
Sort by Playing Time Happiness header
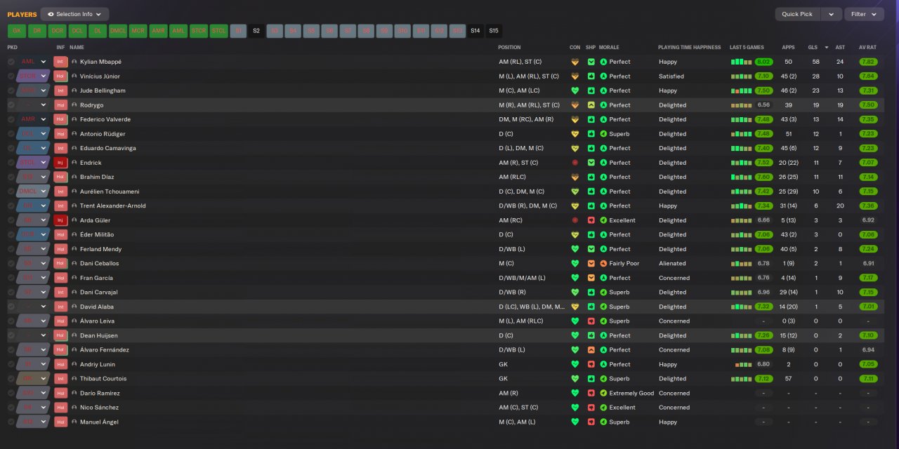click(x=689, y=48)
